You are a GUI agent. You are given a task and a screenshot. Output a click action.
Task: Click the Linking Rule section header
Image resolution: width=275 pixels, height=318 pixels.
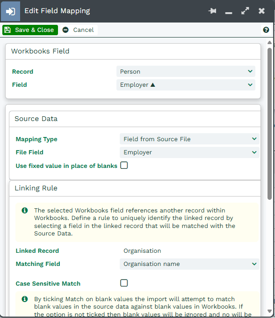pos(135,188)
